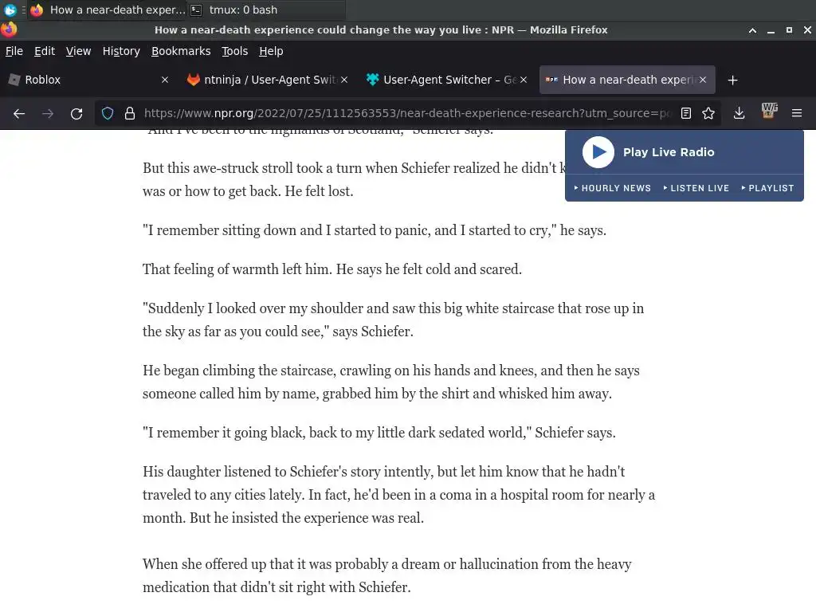816x612 pixels.
Task: Show site security lock information
Action: 130,113
